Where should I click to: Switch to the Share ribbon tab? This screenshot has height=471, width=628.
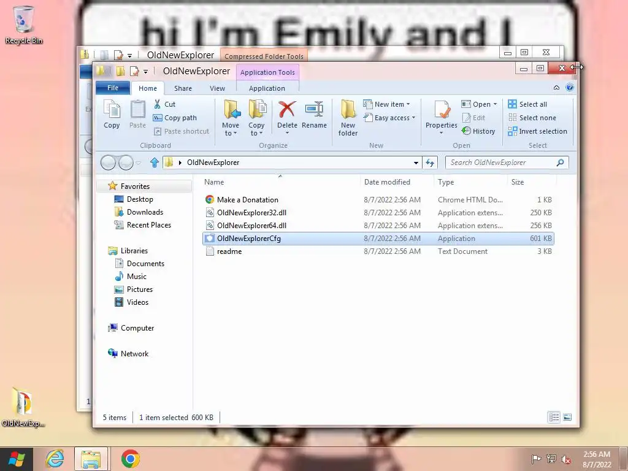(x=183, y=88)
